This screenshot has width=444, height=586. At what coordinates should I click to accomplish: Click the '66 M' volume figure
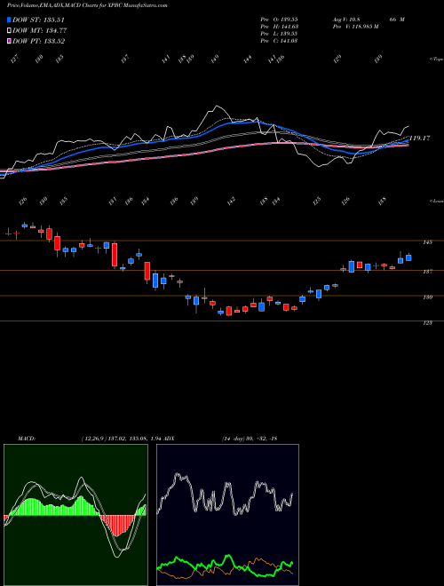coord(397,20)
